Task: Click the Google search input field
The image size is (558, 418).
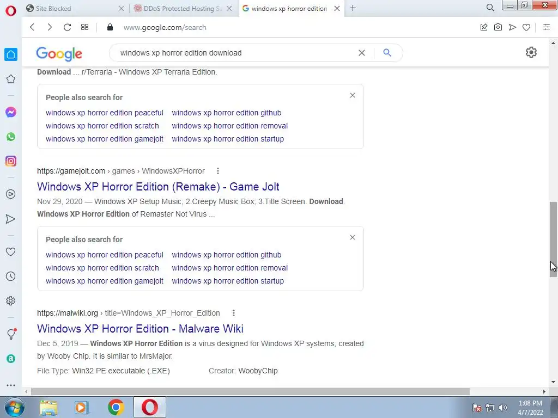Action: tap(235, 53)
